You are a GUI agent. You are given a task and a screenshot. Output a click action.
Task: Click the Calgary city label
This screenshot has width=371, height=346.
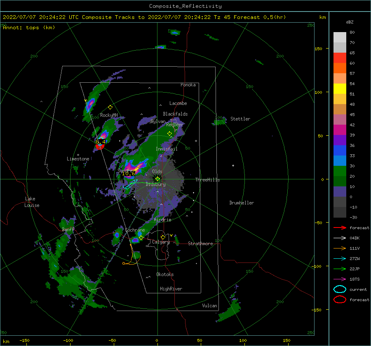pyautogui.click(x=161, y=242)
